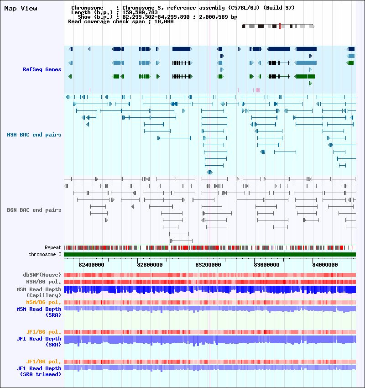The height and width of the screenshot is (388, 365).
Task: Click the red and gray Repeat track strip
Action: click(x=210, y=247)
